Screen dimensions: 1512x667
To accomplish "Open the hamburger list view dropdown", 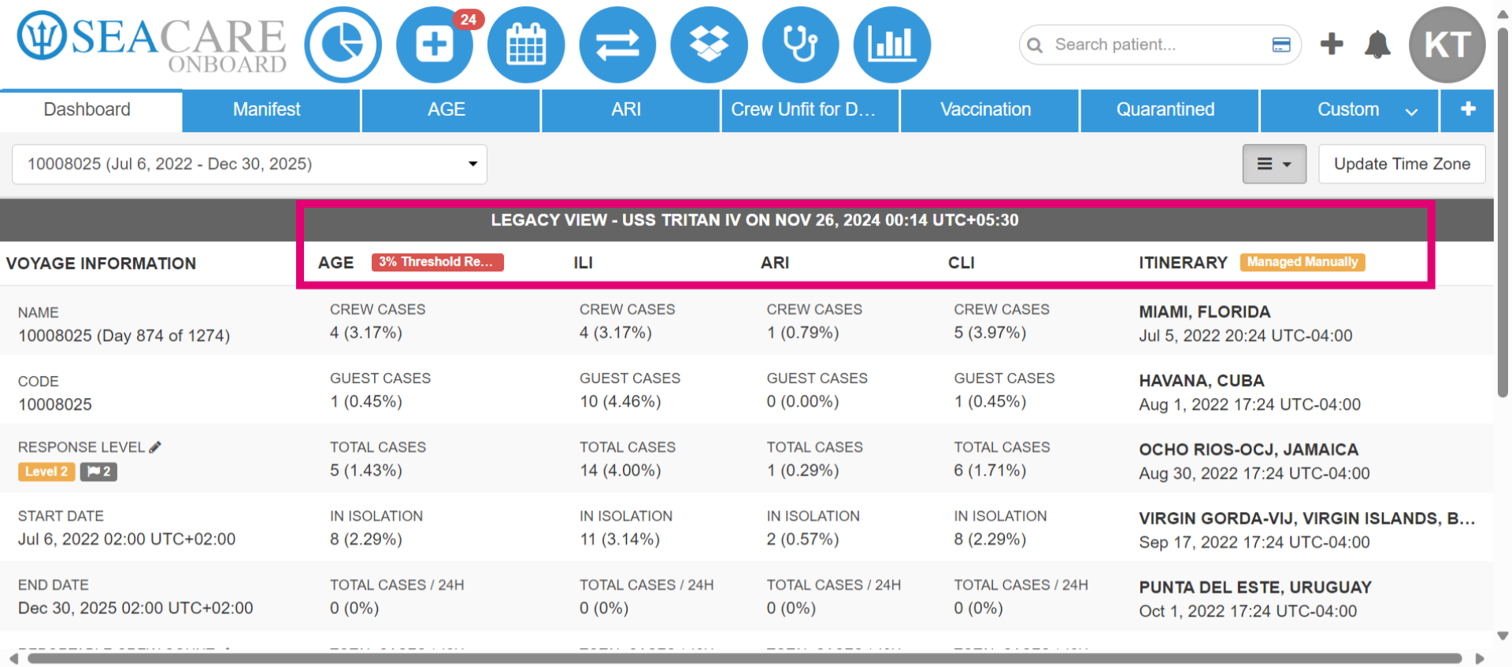I will coord(1274,164).
